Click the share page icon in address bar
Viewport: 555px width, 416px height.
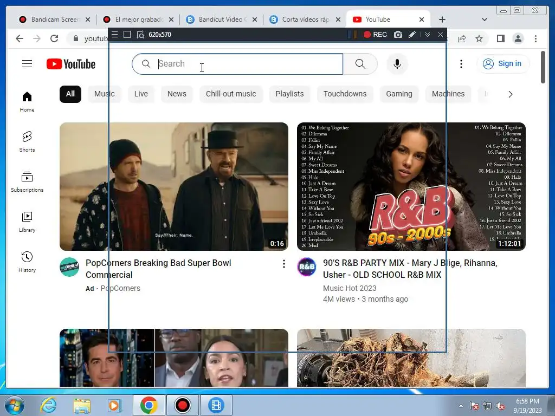tap(462, 38)
